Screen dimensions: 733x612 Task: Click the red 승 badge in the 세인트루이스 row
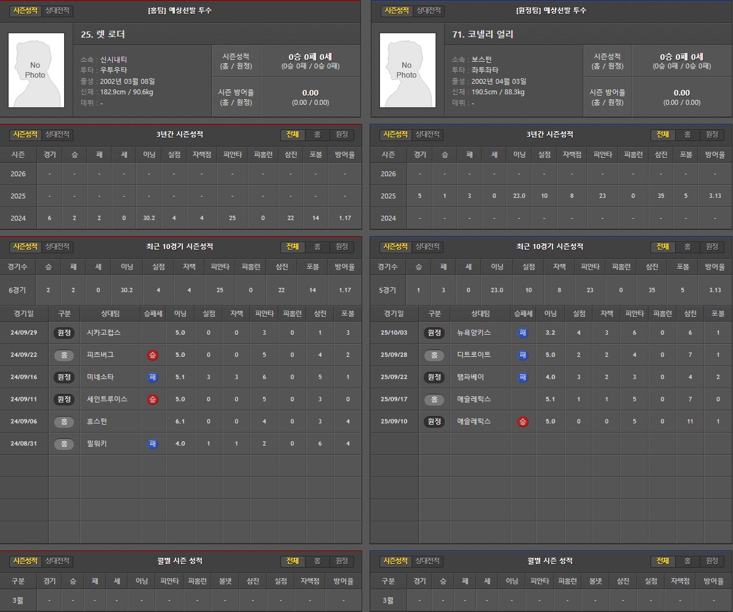(x=152, y=399)
